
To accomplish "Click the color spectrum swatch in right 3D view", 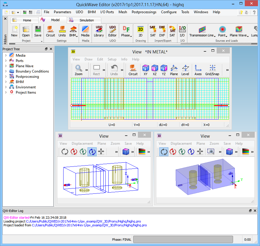I will click(246, 152).
